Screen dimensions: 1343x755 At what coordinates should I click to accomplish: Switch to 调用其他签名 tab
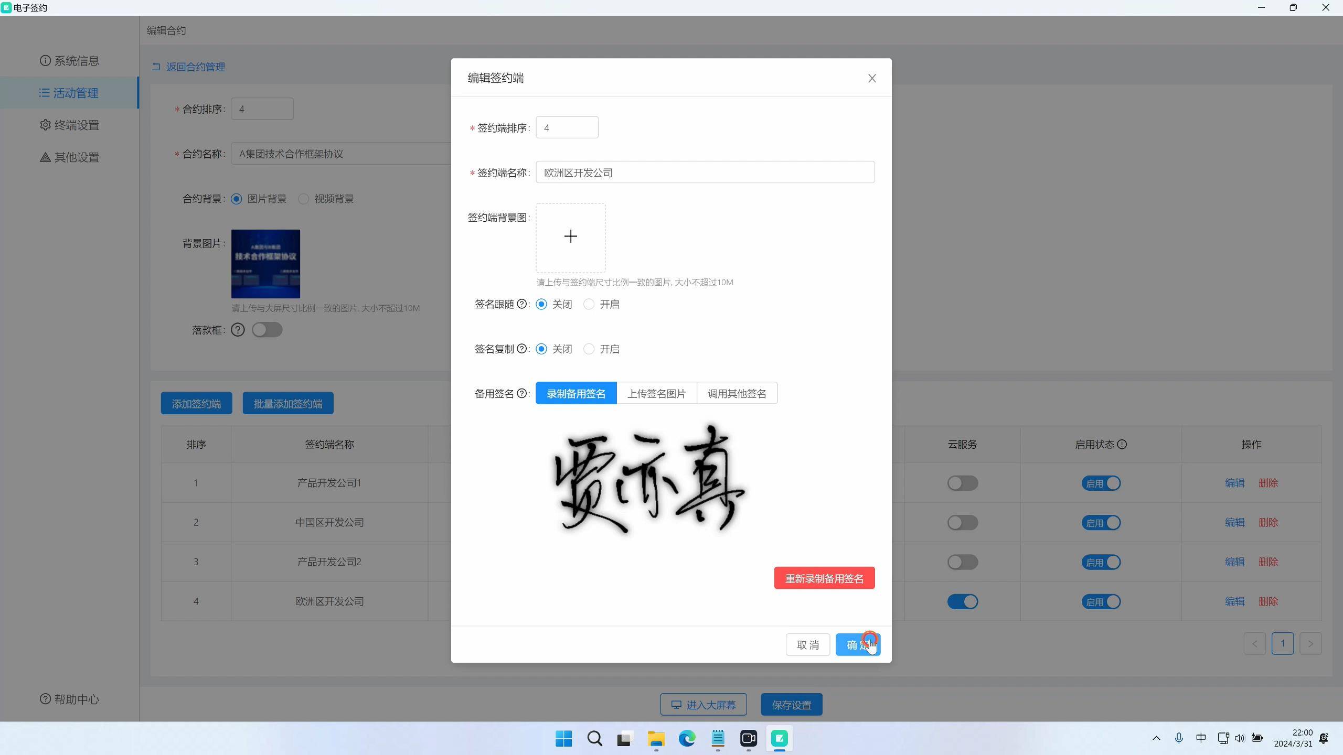pyautogui.click(x=737, y=393)
